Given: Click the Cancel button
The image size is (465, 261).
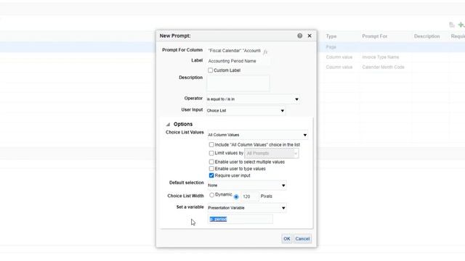Looking at the screenshot, I should click(302, 239).
